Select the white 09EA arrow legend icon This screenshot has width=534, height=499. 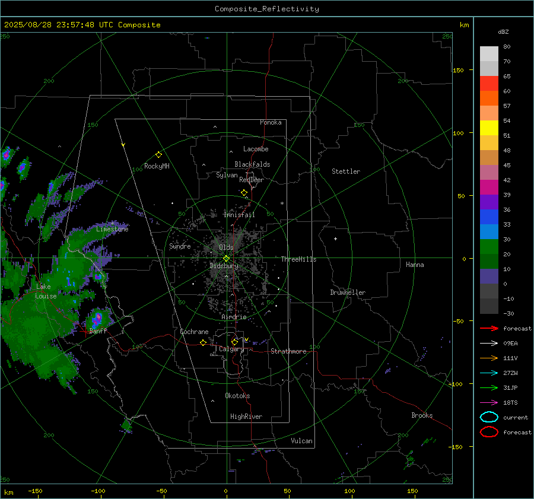pyautogui.click(x=489, y=344)
